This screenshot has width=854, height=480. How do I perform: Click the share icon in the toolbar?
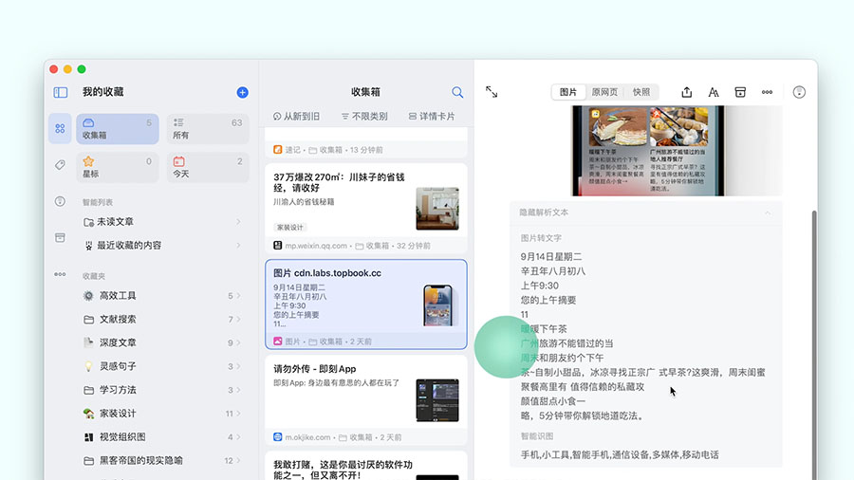687,92
